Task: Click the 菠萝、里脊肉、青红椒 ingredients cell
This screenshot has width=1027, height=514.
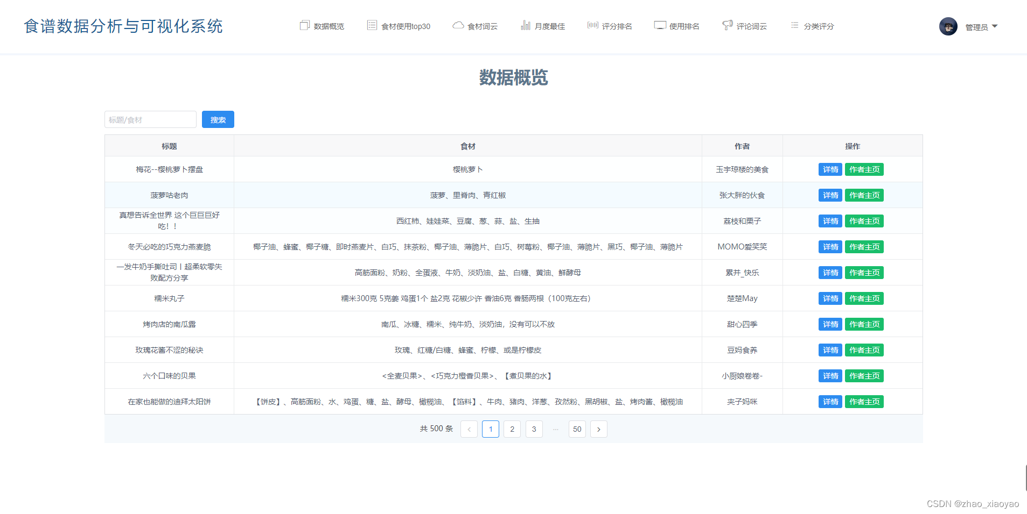Action: [x=468, y=195]
